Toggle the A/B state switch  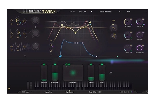pos(80,12)
